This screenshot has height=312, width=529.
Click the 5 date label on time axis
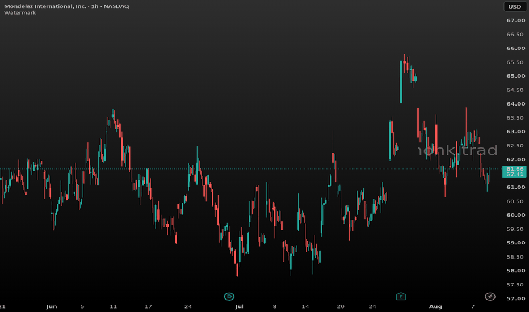coord(82,306)
